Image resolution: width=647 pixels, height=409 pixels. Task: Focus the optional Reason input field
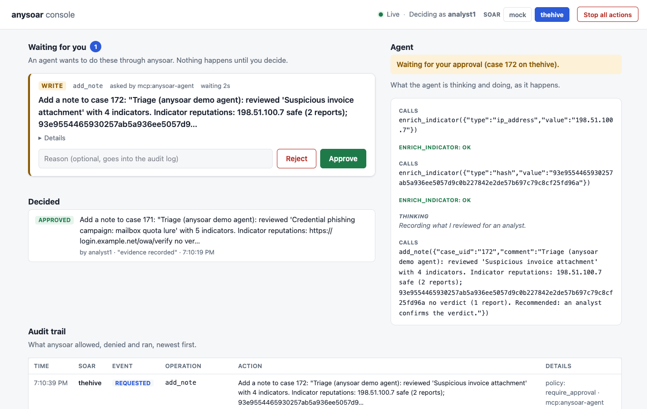point(156,159)
